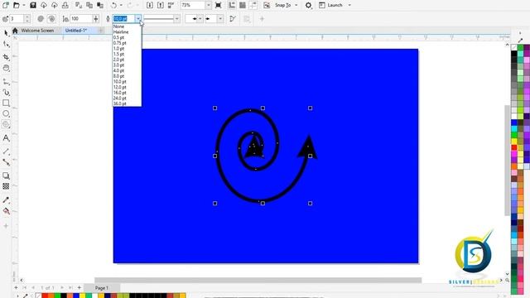
Task: Select the Shape tool
Action: tap(6, 44)
